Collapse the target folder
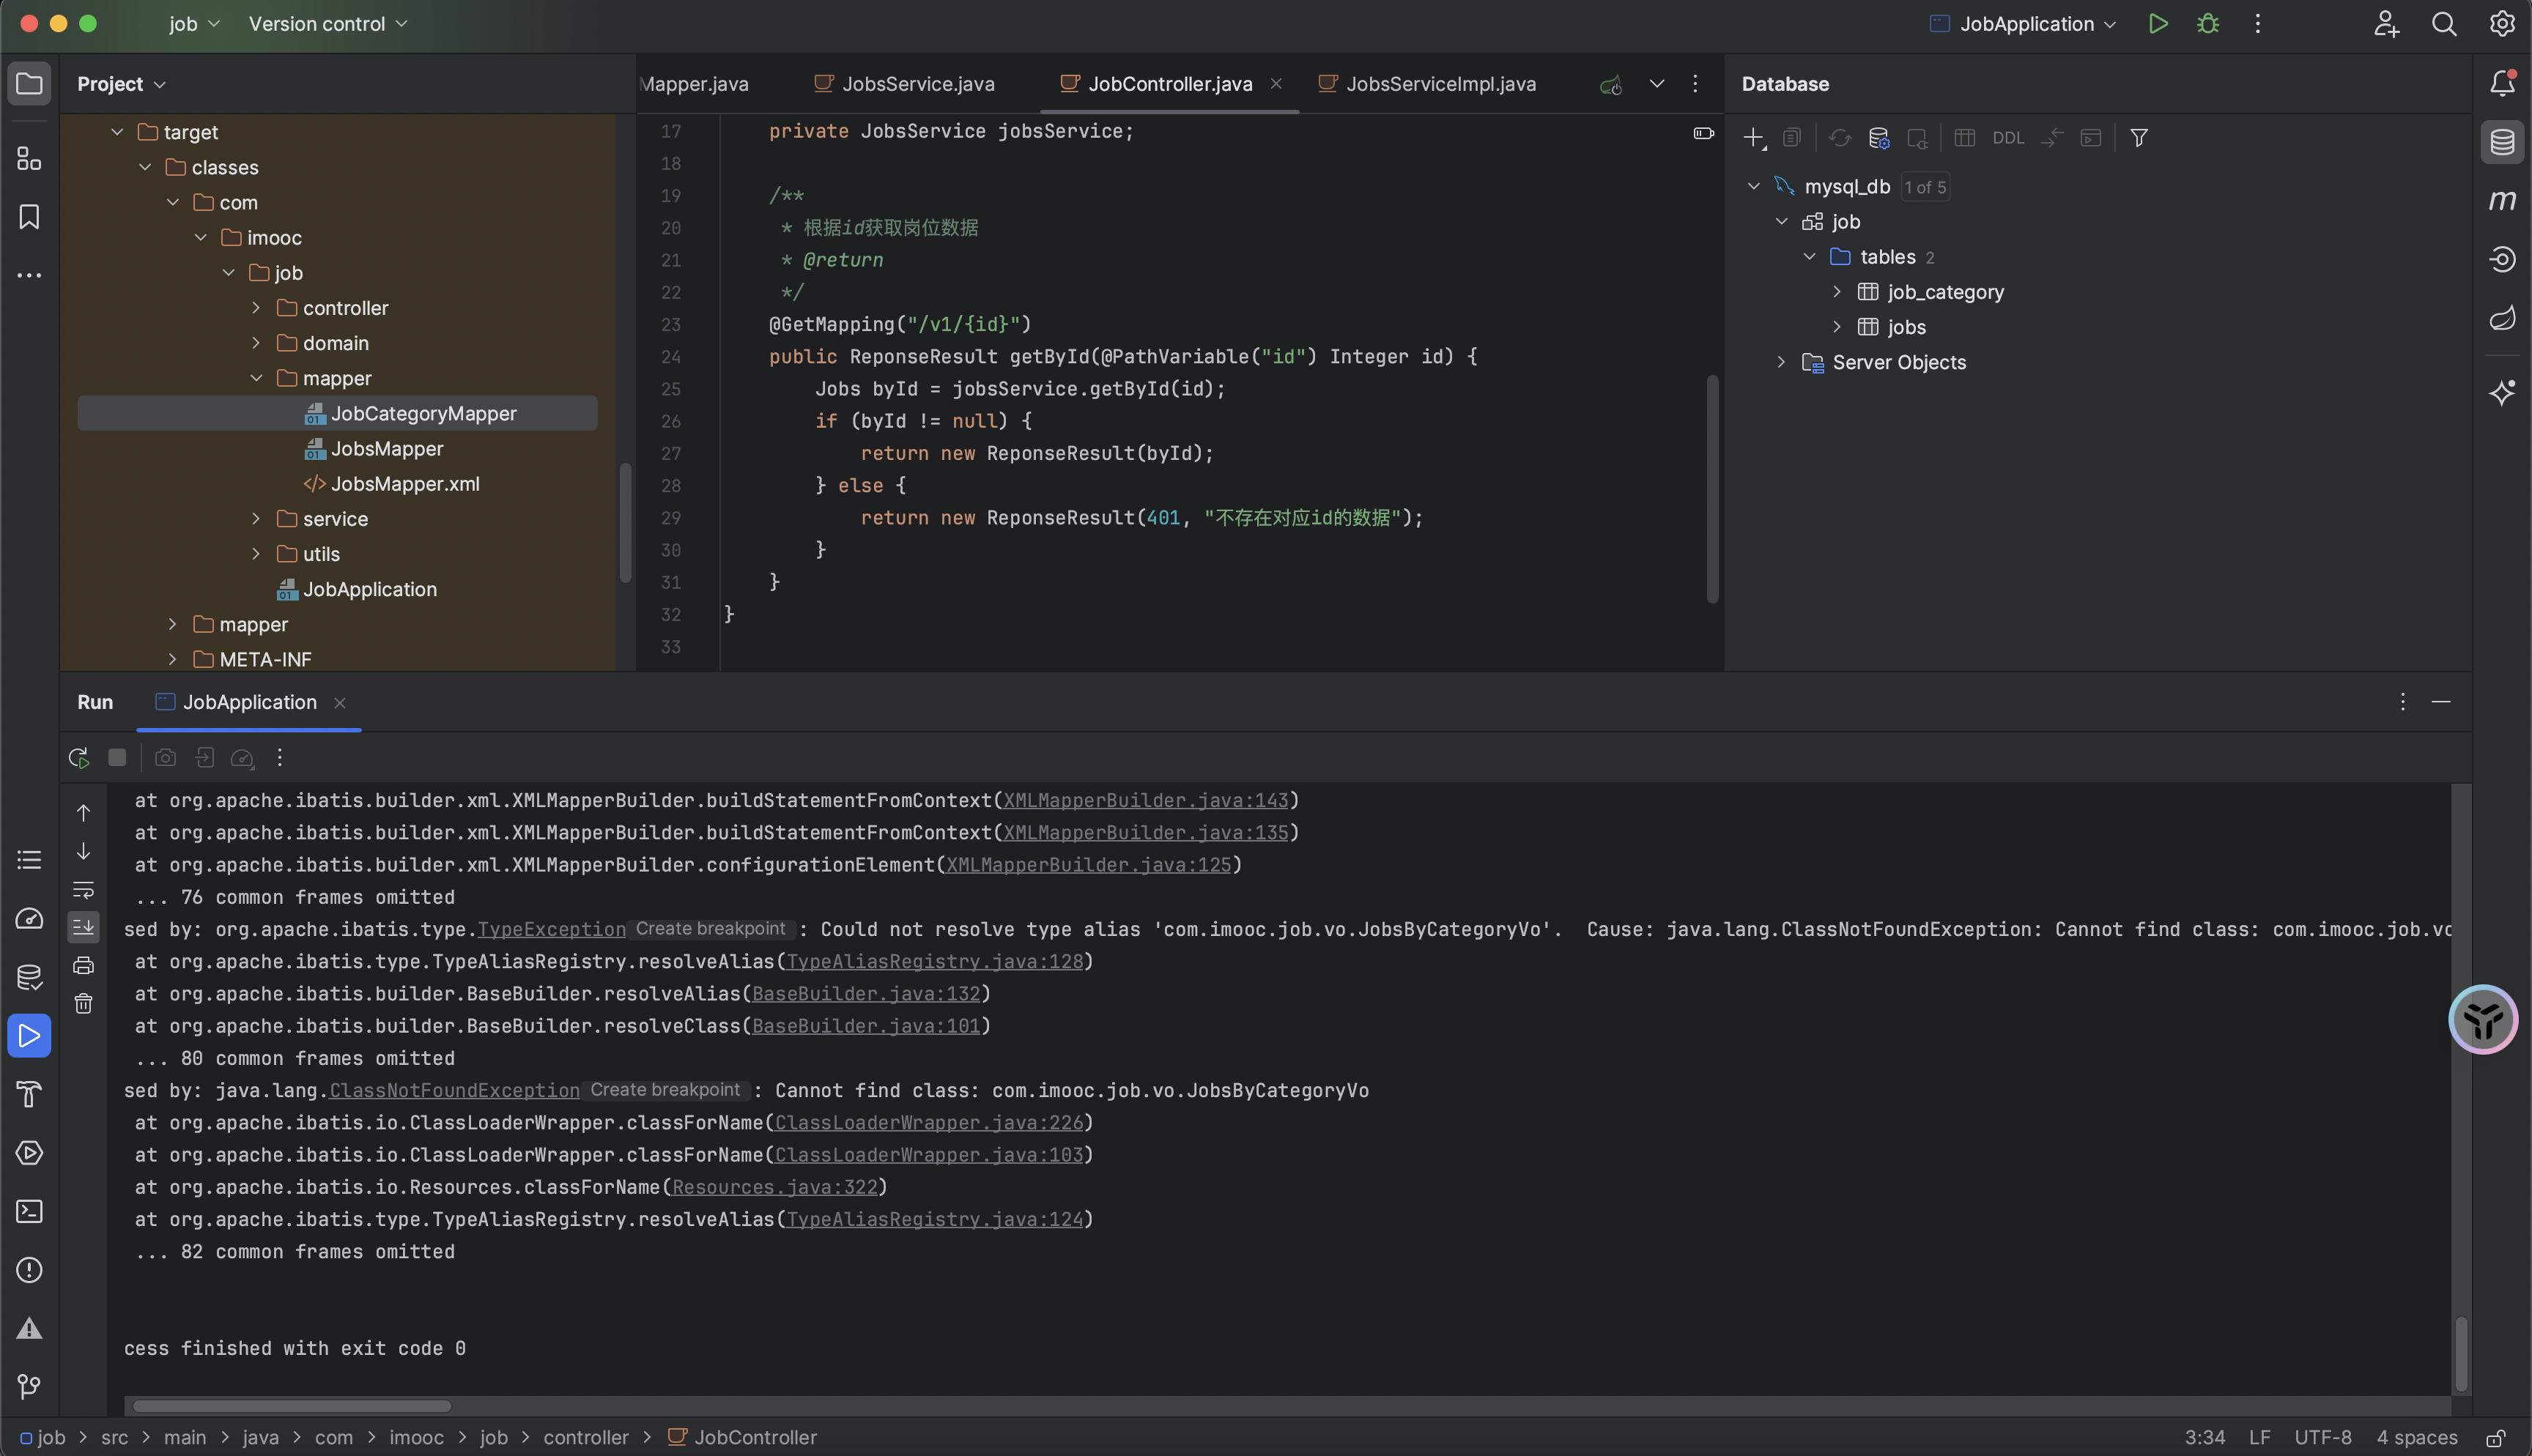 tap(117, 132)
